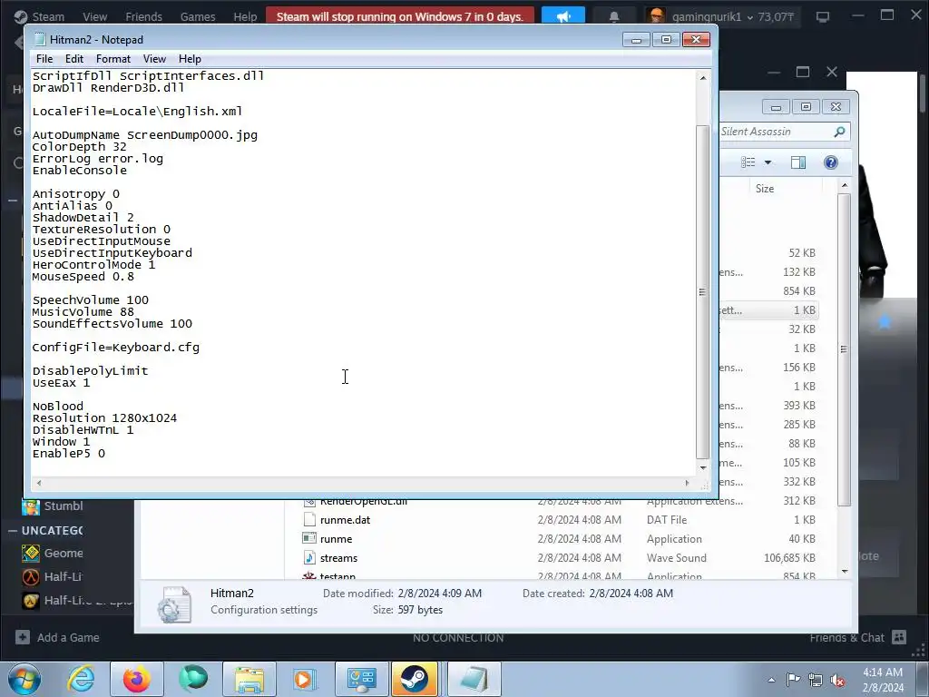
Task: Open the taskbar clock and date
Action: (883, 680)
